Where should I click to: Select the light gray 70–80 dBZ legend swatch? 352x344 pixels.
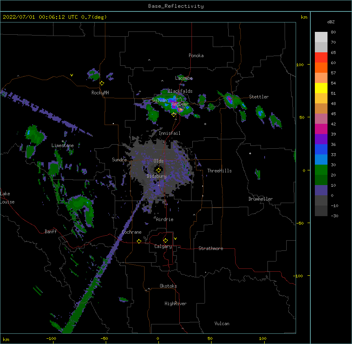click(321, 37)
